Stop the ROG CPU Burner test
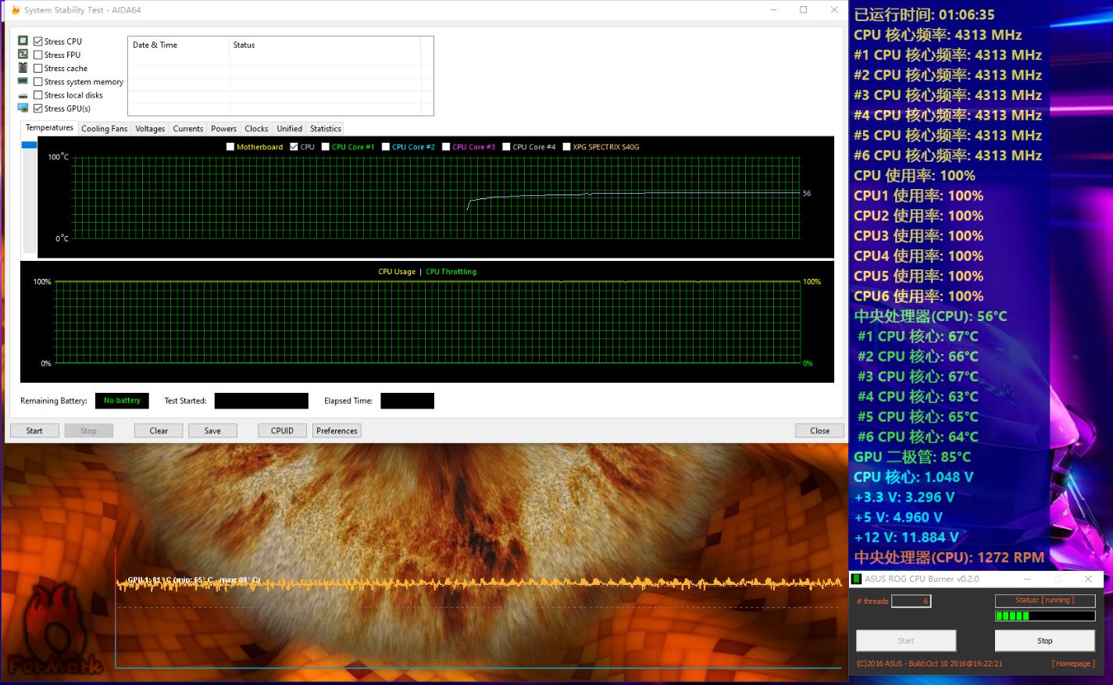This screenshot has height=685, width=1113. coord(1044,640)
